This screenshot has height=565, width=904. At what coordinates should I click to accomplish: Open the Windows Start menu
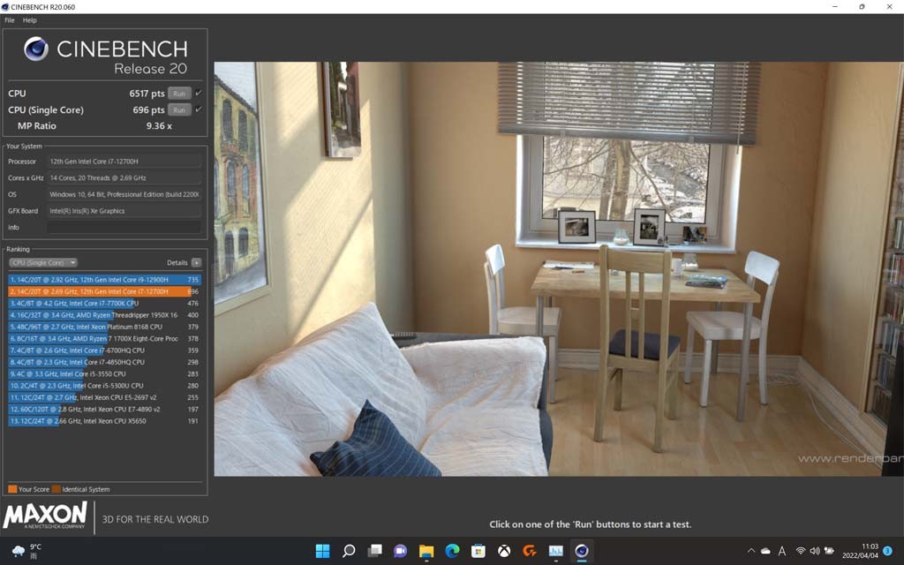323,551
